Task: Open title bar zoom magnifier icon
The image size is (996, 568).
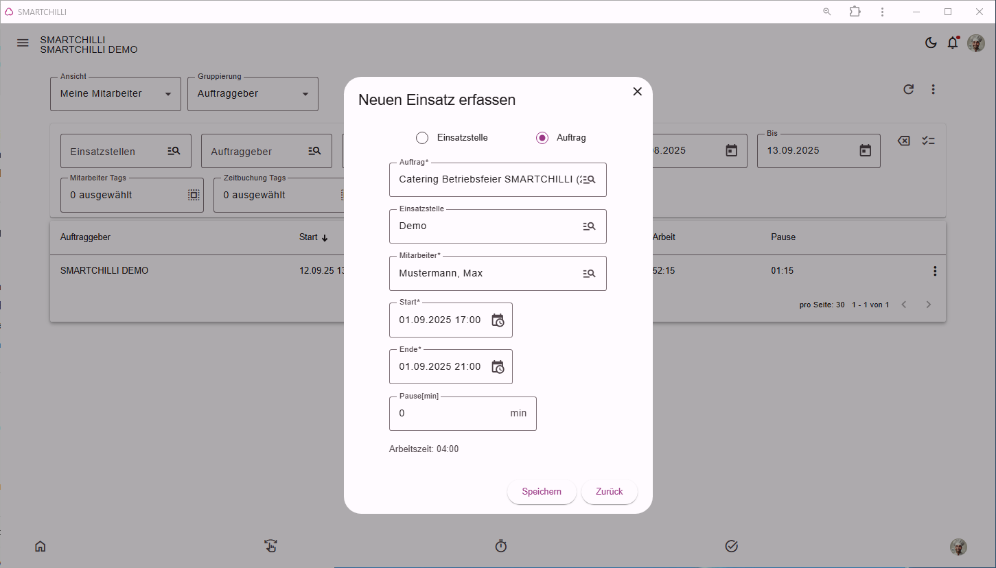Action: (x=827, y=12)
